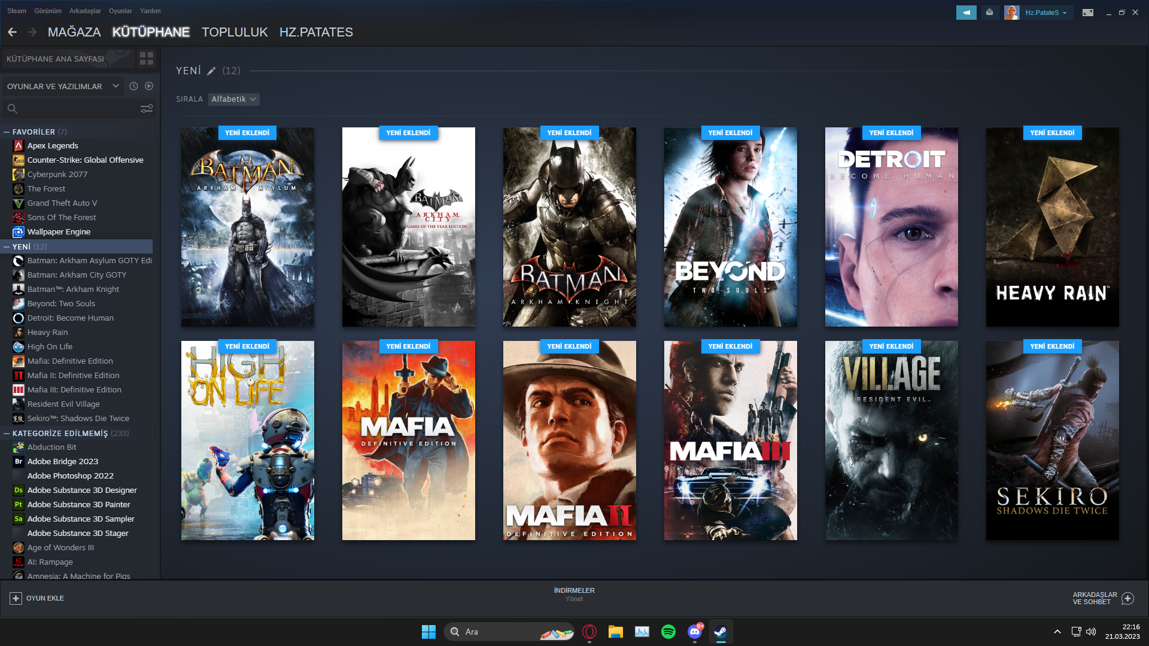Open Opera browser from taskbar
The width and height of the screenshot is (1149, 646).
click(589, 632)
